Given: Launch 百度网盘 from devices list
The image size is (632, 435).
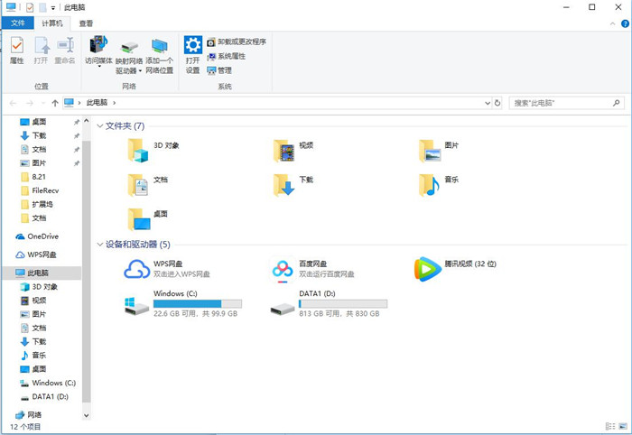Looking at the screenshot, I should (x=283, y=268).
